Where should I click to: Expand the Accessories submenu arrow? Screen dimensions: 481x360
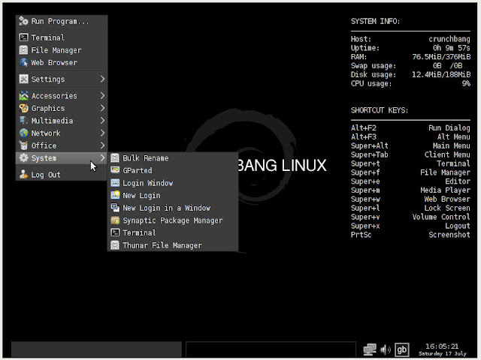pos(102,95)
